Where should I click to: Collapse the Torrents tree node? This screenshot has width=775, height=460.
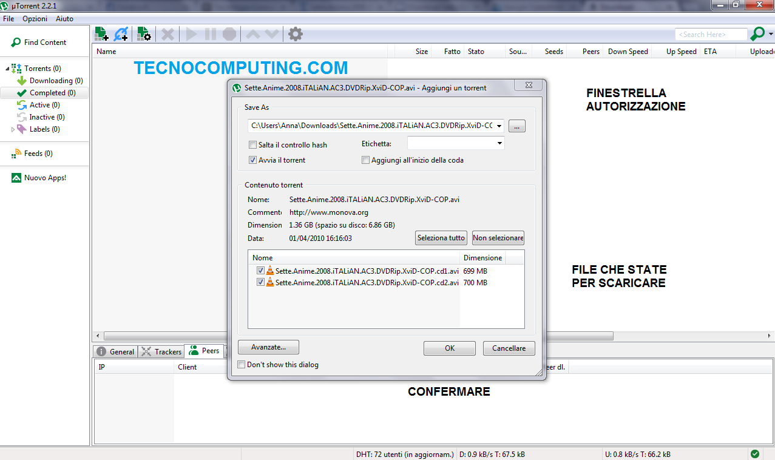tap(7, 69)
